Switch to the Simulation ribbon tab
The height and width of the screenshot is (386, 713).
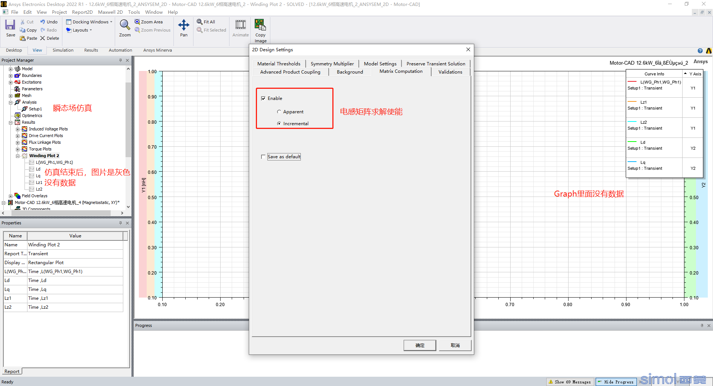point(63,50)
